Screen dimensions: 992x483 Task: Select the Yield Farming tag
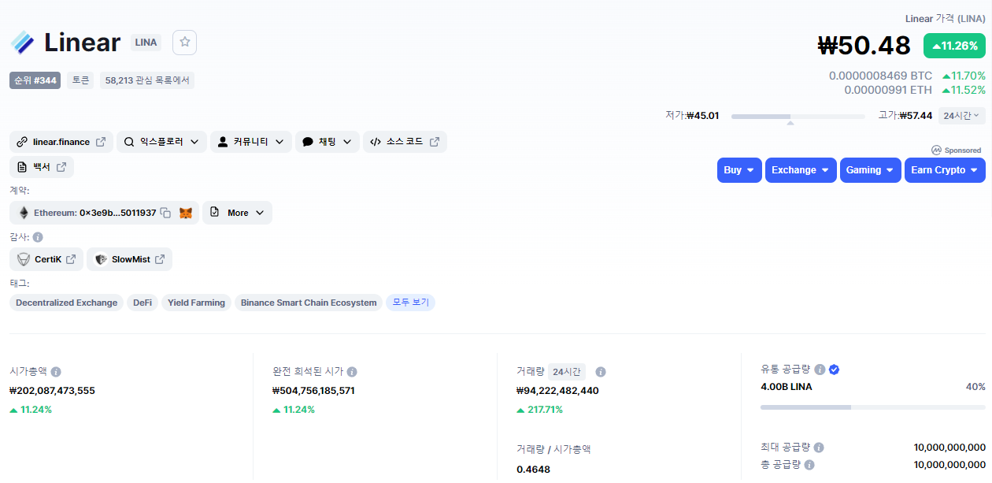tap(196, 303)
